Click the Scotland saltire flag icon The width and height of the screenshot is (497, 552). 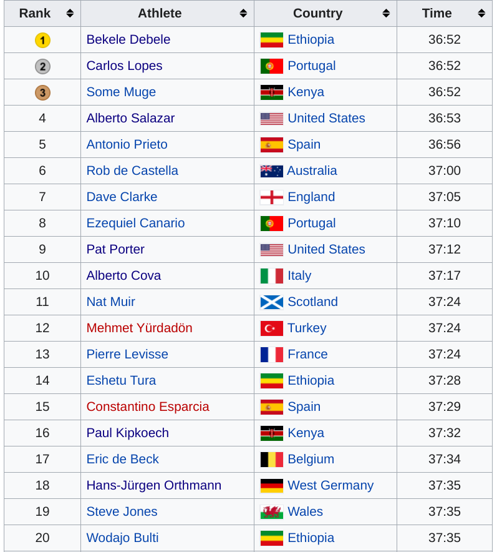coord(272,302)
